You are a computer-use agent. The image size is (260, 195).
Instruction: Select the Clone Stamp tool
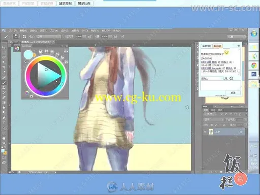4,87
